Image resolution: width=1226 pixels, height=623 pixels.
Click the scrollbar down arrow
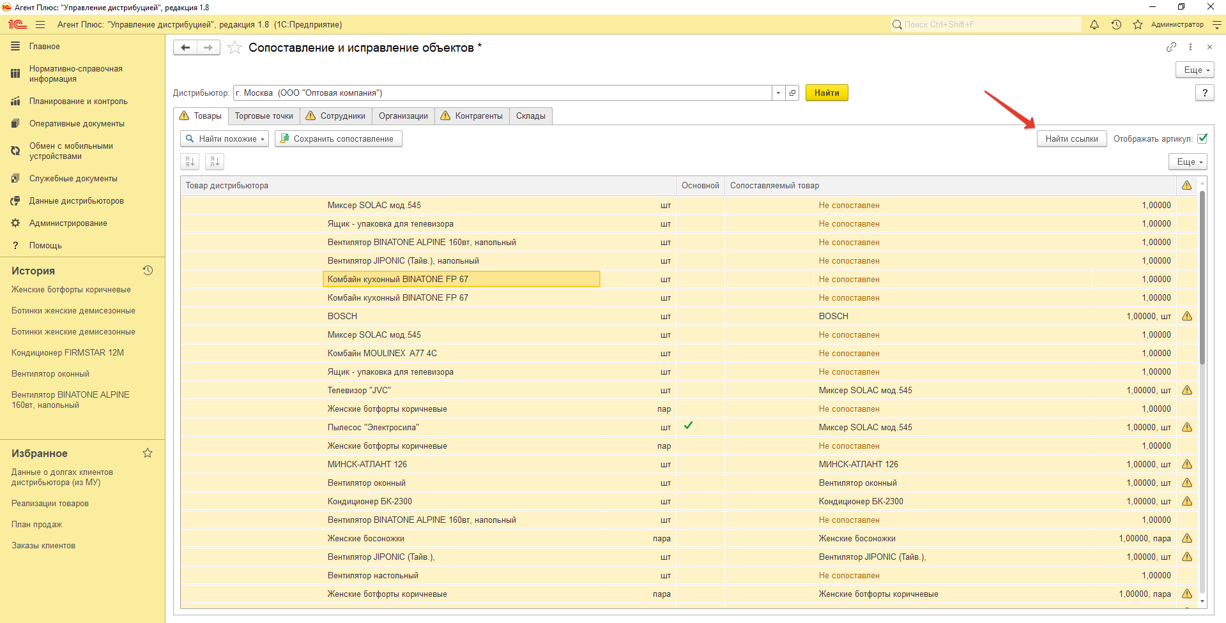1202,601
